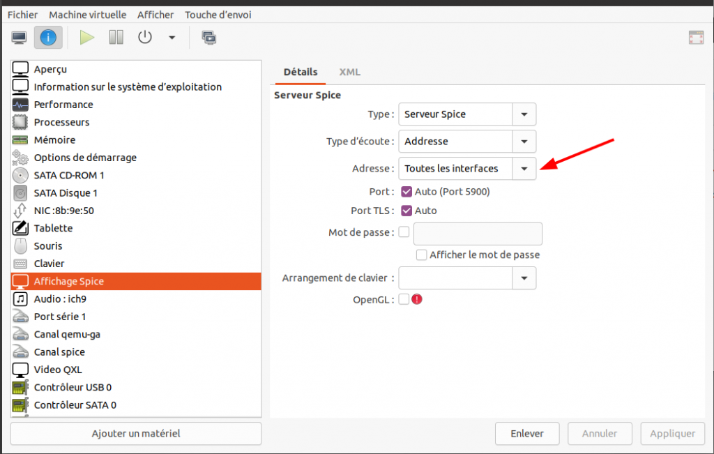The image size is (714, 454).
Task: Open the snapshots manager icon
Action: pyautogui.click(x=209, y=38)
